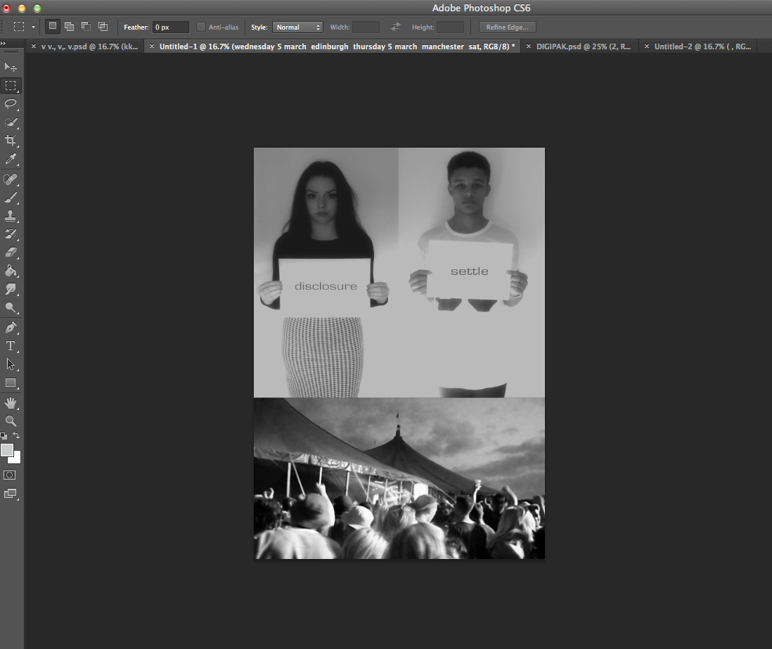Select the Spot Healing Brush tool
772x649 pixels.
(11, 180)
